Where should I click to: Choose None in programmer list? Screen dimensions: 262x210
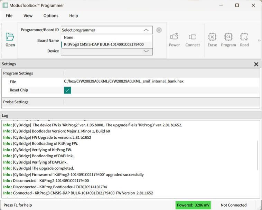(106, 38)
